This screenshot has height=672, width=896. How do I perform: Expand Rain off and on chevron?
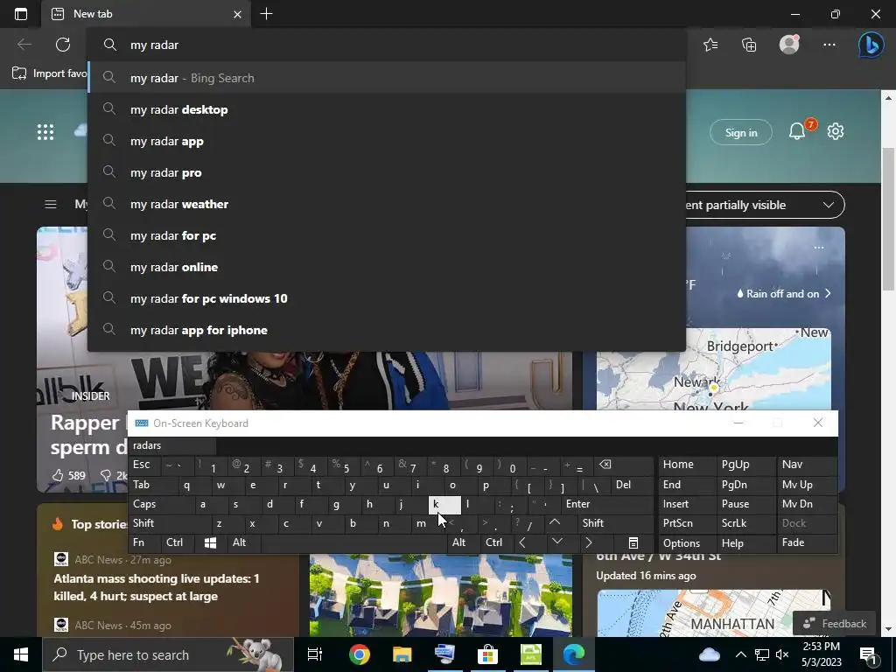(828, 294)
